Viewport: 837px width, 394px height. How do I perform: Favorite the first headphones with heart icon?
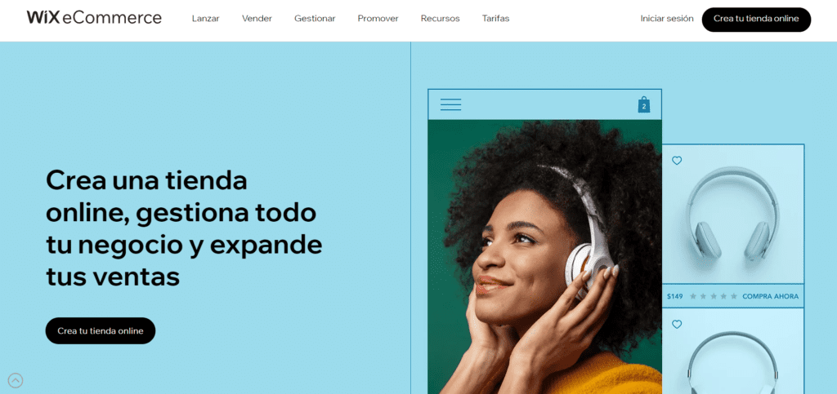point(677,160)
